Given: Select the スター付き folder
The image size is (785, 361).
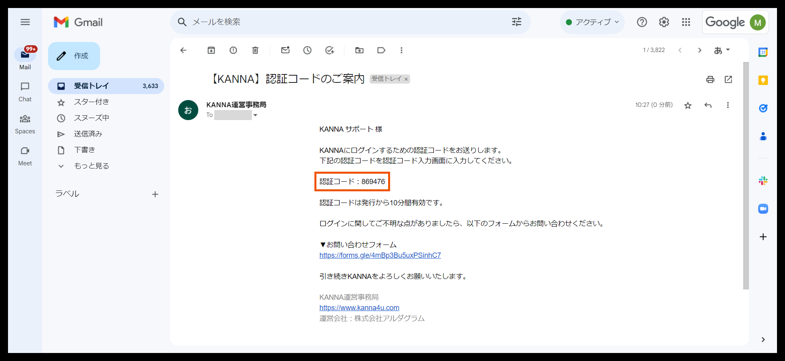Looking at the screenshot, I should click(106, 102).
